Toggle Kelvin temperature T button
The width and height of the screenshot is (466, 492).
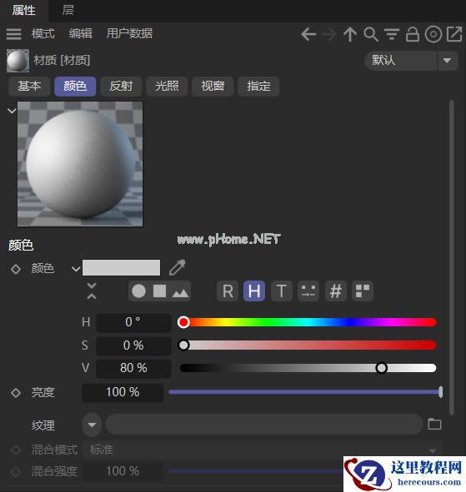281,291
